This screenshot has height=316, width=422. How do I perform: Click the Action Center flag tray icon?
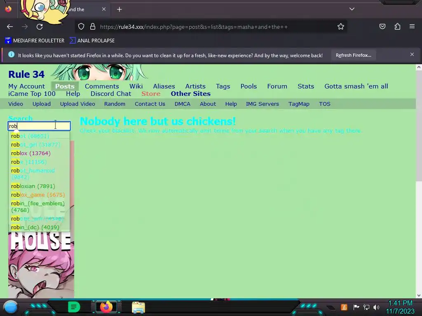click(356, 307)
